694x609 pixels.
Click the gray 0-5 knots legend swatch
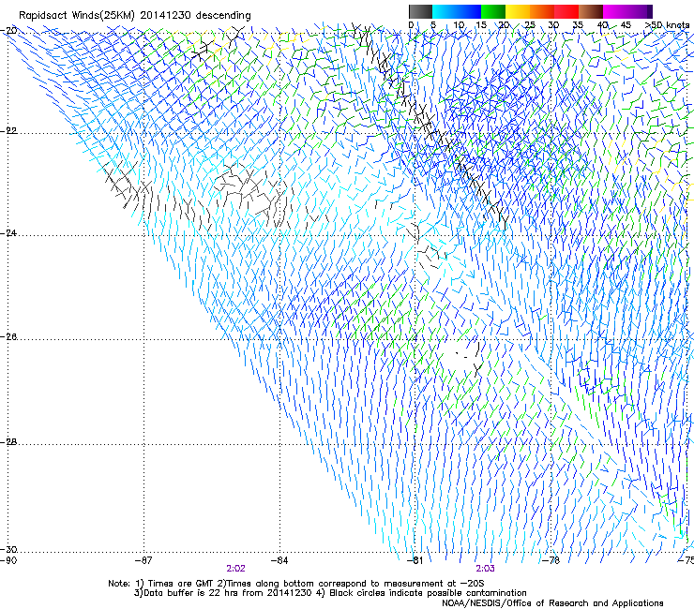coord(420,11)
